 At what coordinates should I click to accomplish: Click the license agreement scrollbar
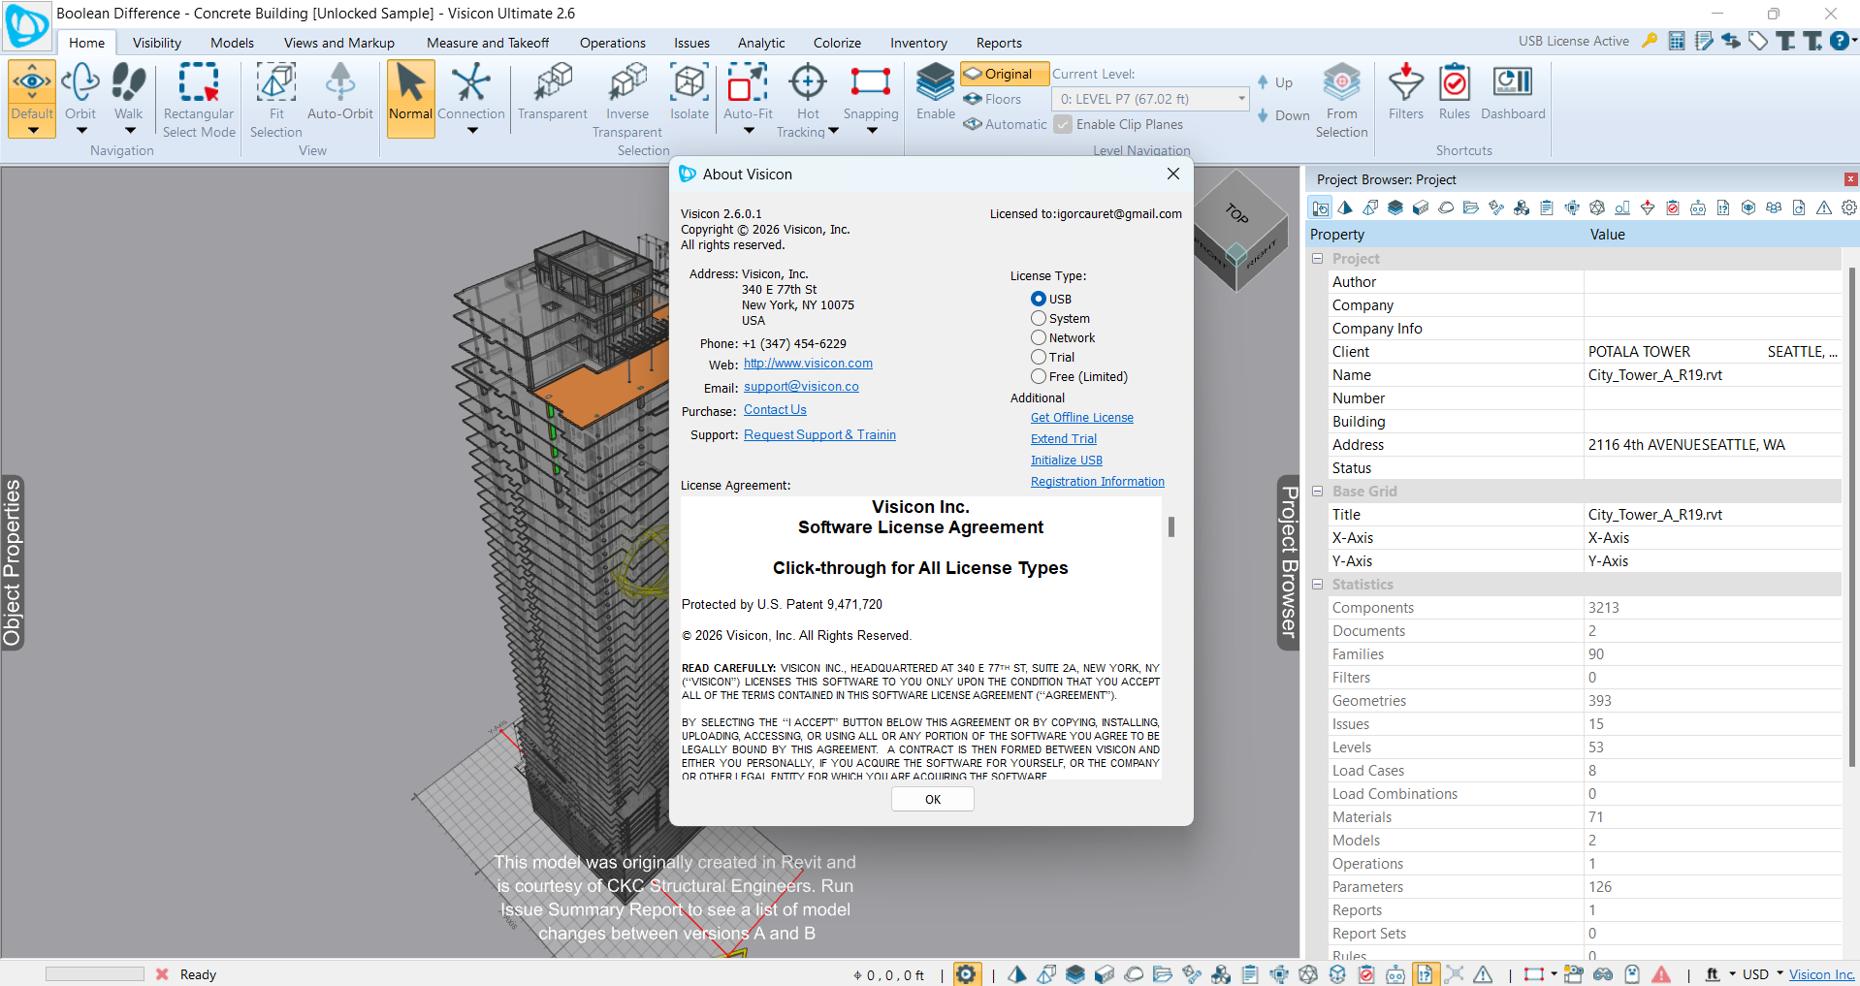click(x=1171, y=526)
